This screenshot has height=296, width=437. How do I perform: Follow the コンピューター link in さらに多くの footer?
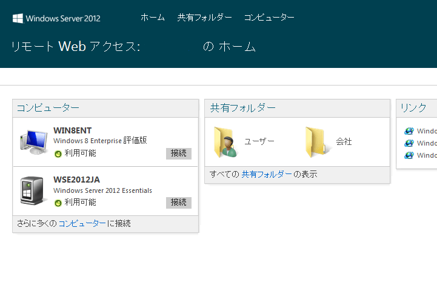(x=82, y=223)
